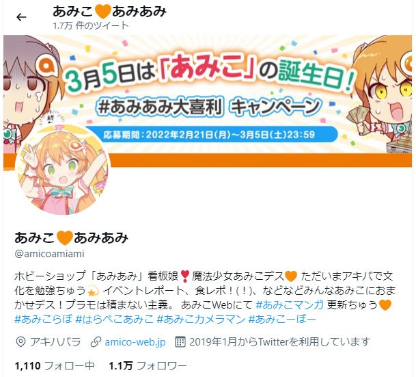Open the round profile avatar picture

(63, 169)
